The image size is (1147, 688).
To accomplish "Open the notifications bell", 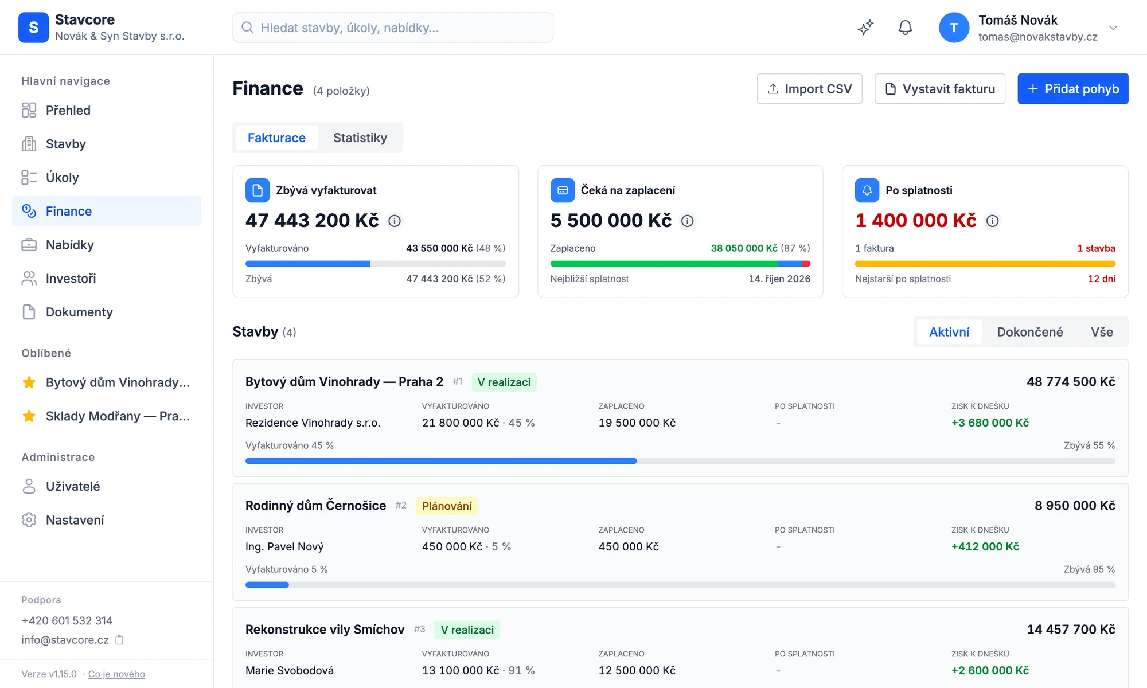I will 905,28.
